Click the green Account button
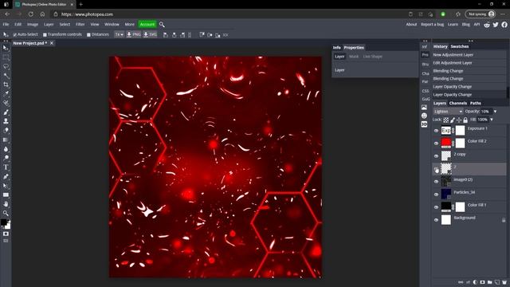 pyautogui.click(x=147, y=25)
